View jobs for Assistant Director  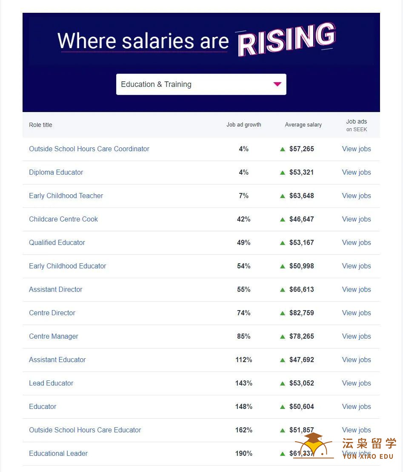(356, 289)
